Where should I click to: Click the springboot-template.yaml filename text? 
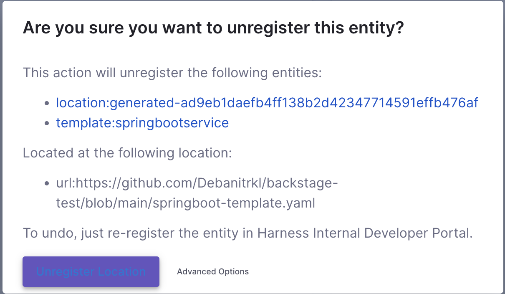point(234,203)
